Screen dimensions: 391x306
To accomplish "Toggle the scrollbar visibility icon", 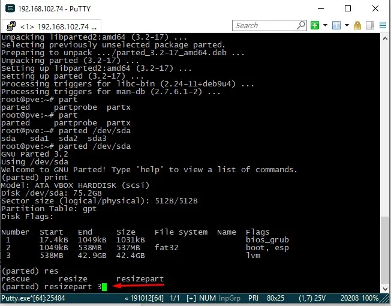I will coord(370,25).
